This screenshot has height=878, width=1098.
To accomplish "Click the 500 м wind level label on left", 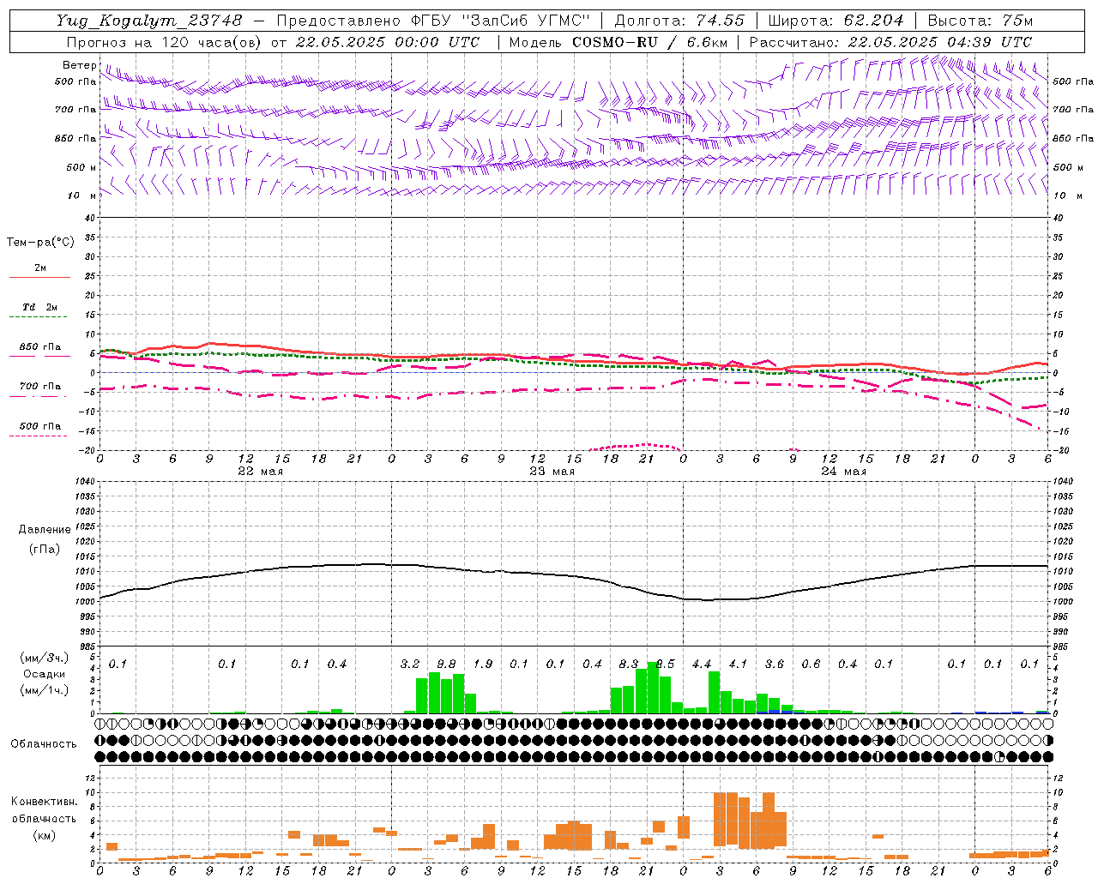I will (x=82, y=167).
